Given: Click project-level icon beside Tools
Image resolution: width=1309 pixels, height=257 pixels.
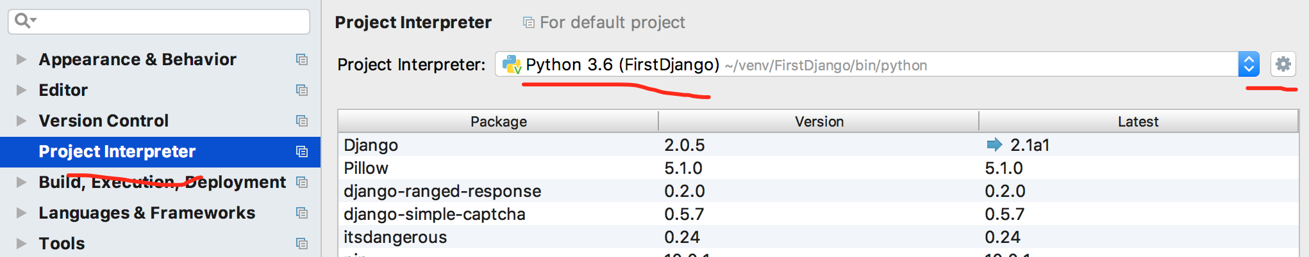Looking at the screenshot, I should 302,244.
